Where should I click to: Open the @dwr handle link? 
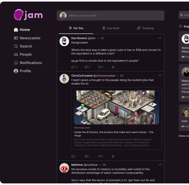(92, 38)
